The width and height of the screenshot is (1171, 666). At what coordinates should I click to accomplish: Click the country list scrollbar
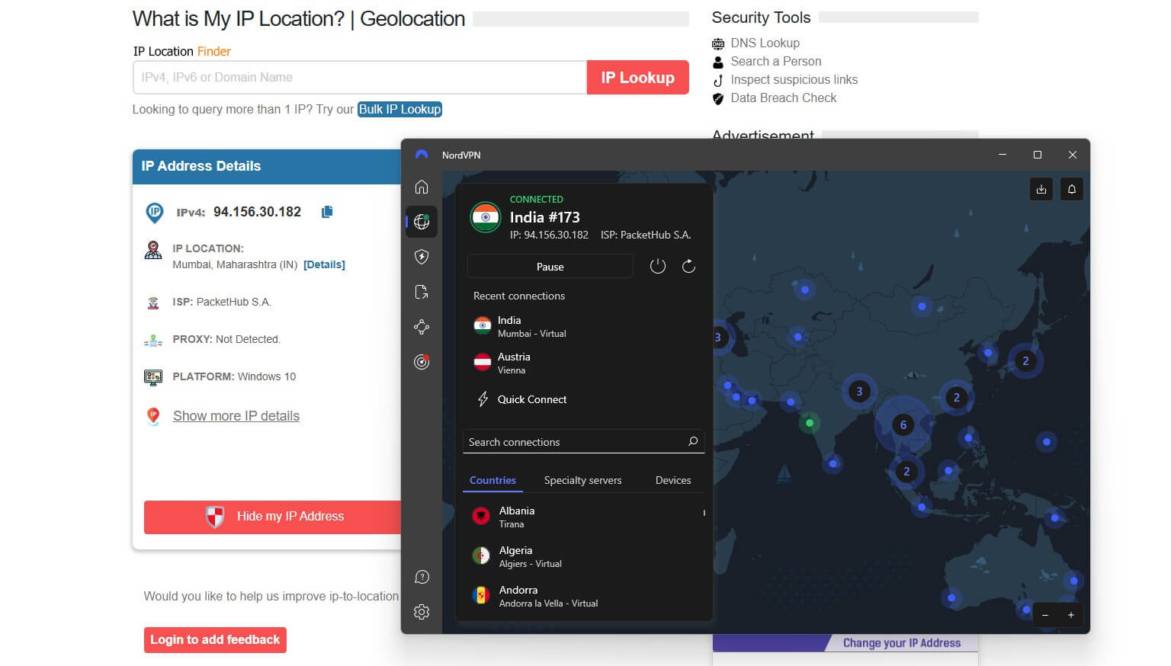[704, 513]
